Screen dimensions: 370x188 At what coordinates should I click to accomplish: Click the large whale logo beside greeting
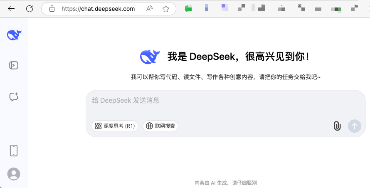150,57
